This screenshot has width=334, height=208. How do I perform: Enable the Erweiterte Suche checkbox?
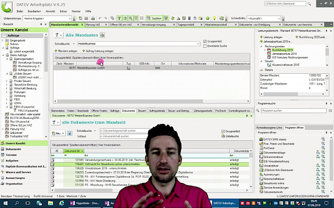pyautogui.click(x=205, y=45)
